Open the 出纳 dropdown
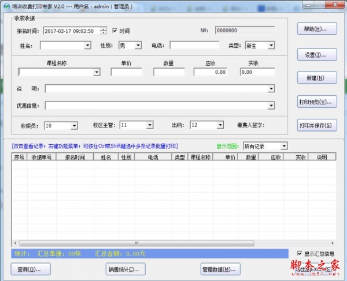 tap(220, 125)
